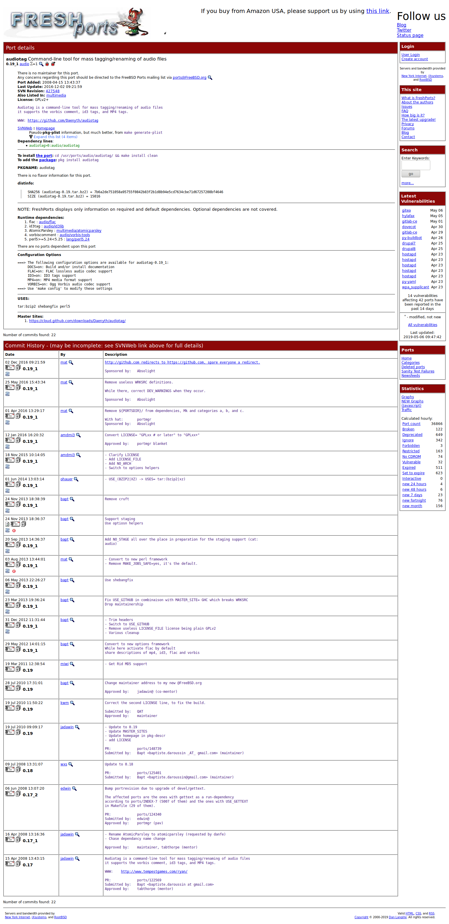Click the blue revision icon under 01 Apr 2016
This screenshot has height=924, width=449.
pos(7,423)
